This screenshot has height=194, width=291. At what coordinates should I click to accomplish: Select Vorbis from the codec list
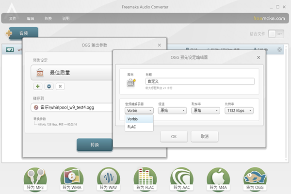[139, 119]
